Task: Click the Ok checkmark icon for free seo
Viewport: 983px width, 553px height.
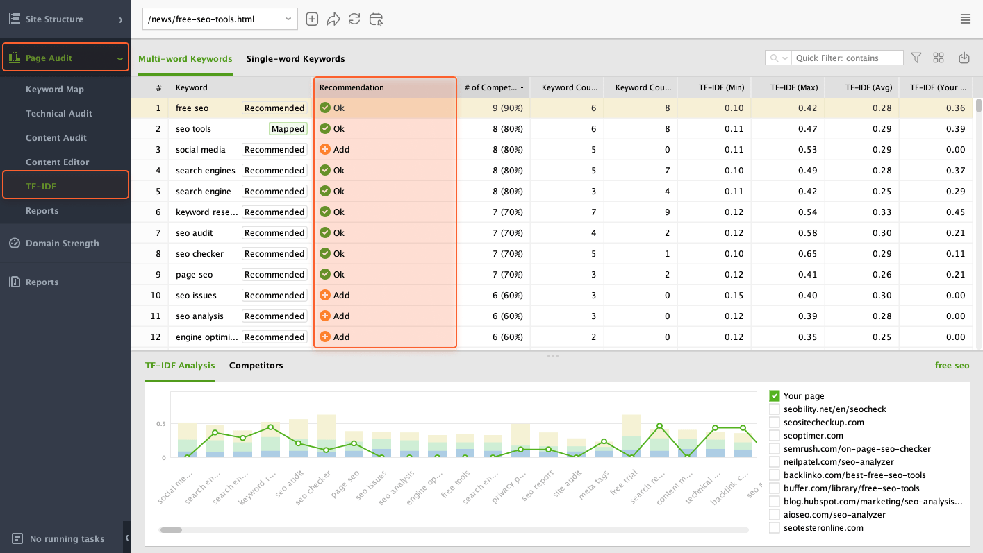Action: tap(324, 108)
